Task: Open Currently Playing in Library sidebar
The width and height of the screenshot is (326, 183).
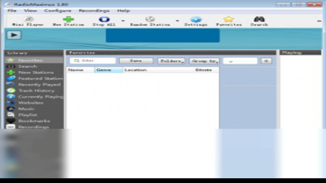Action: [34, 97]
